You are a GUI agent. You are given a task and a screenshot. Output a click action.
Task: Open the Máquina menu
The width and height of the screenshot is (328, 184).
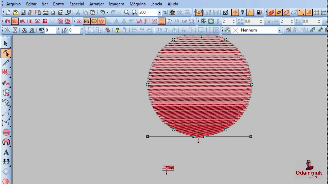[137, 4]
